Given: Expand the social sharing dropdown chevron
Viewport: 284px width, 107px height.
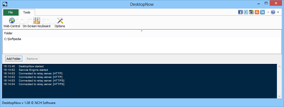Looking at the screenshot, I should coord(268,12).
